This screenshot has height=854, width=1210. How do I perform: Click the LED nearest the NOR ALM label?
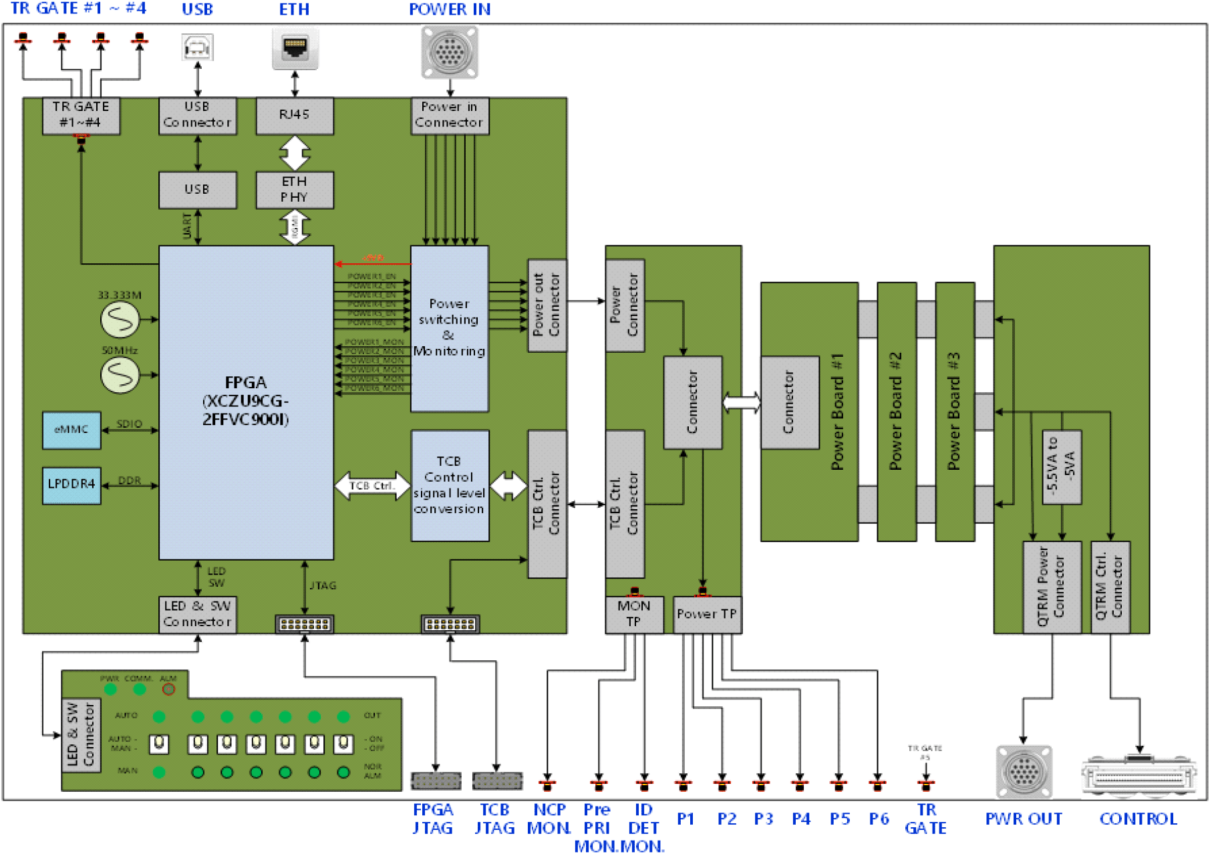pyautogui.click(x=343, y=772)
